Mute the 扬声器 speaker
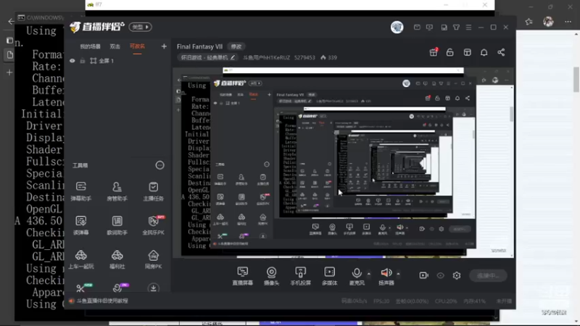The image size is (580, 326). (386, 276)
